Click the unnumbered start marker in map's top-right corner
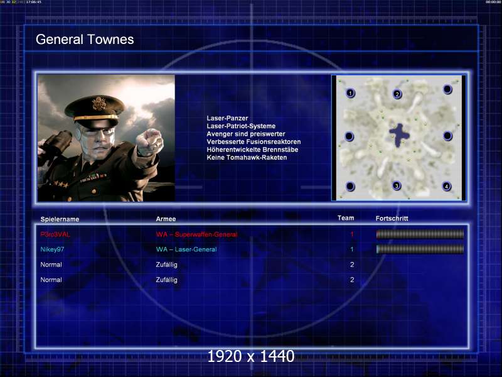This screenshot has width=502, height=377. pyautogui.click(x=447, y=89)
